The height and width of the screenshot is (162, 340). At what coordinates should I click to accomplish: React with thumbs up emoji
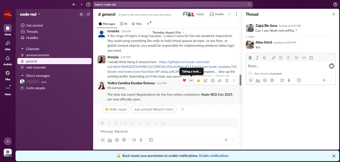point(199,80)
